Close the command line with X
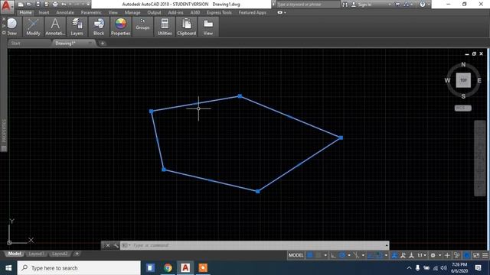 click(x=107, y=245)
